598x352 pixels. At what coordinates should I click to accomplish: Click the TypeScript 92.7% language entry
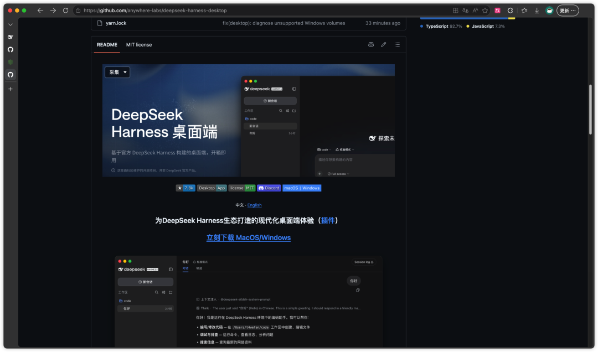[441, 27]
